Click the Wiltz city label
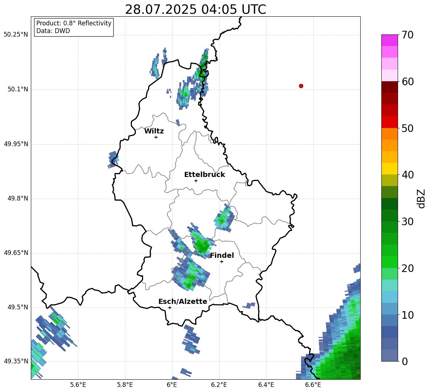430x392 pixels. pyautogui.click(x=154, y=131)
